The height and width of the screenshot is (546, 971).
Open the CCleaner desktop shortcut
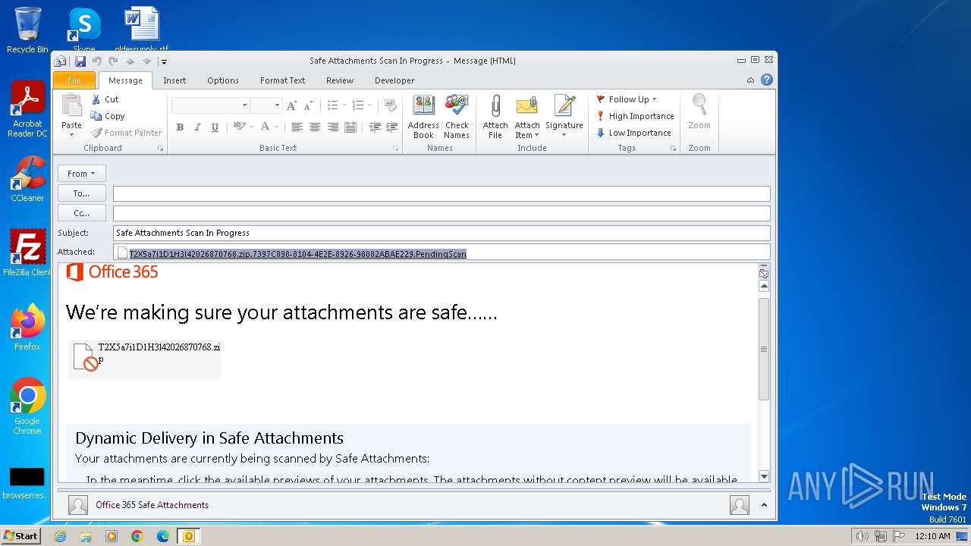[x=27, y=179]
